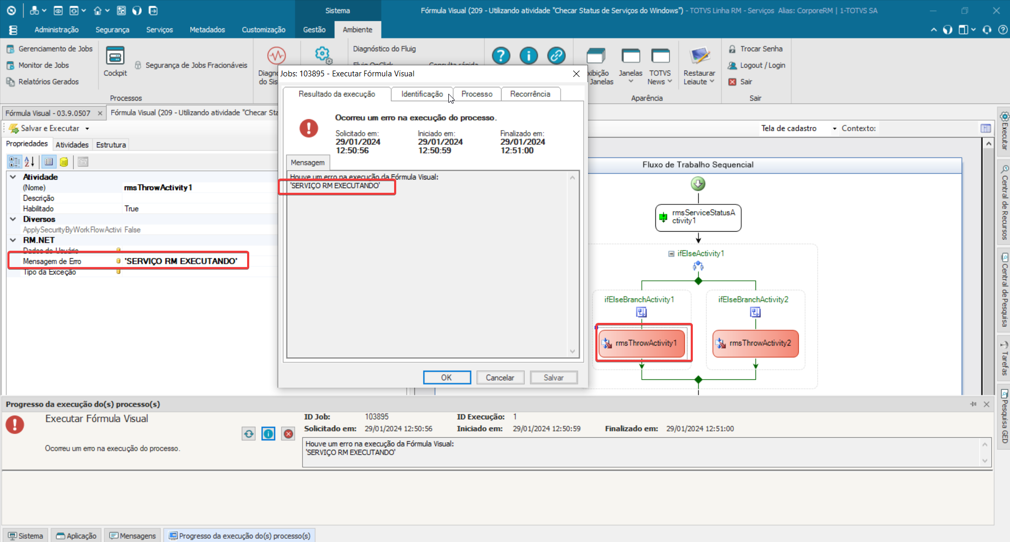This screenshot has height=542, width=1010.
Task: Open Monitor de Jobs
Action: (x=38, y=65)
